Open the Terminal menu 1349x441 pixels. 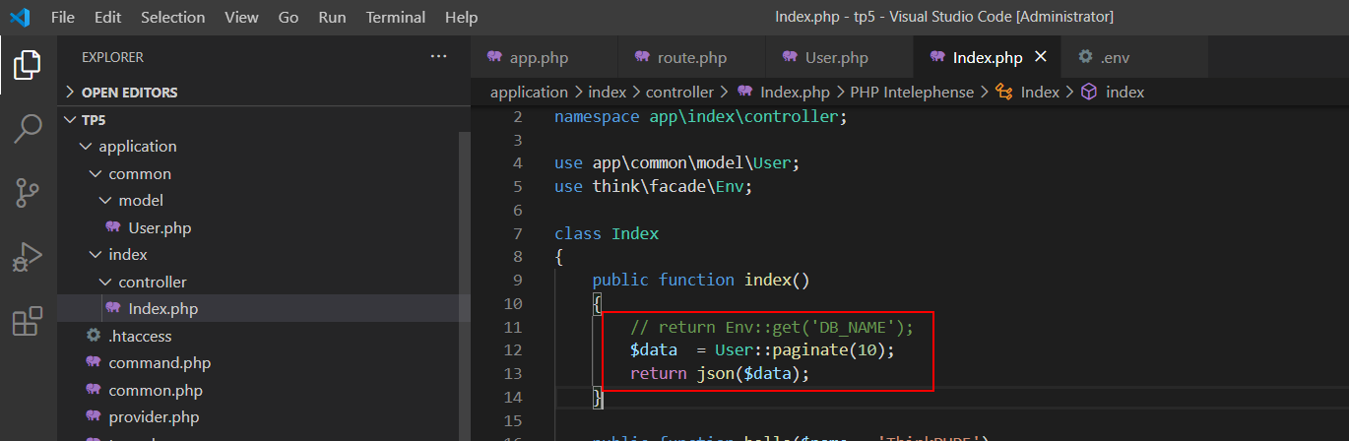point(395,17)
